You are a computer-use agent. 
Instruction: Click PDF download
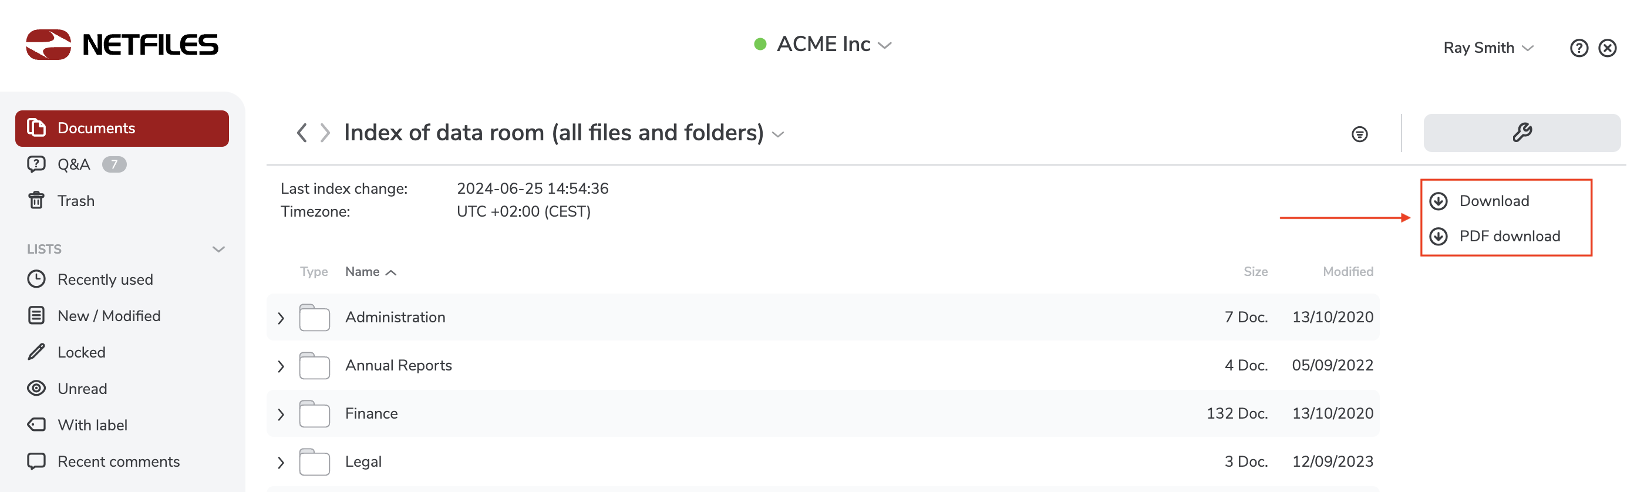coord(1509,236)
